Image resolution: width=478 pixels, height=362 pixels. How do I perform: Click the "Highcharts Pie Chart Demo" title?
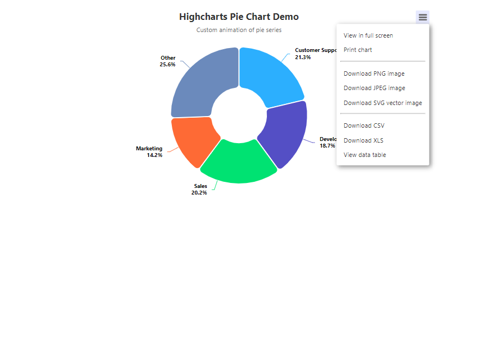(239, 17)
